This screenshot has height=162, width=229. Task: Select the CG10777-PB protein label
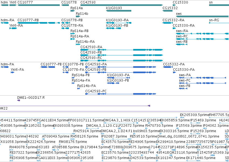[51, 64]
